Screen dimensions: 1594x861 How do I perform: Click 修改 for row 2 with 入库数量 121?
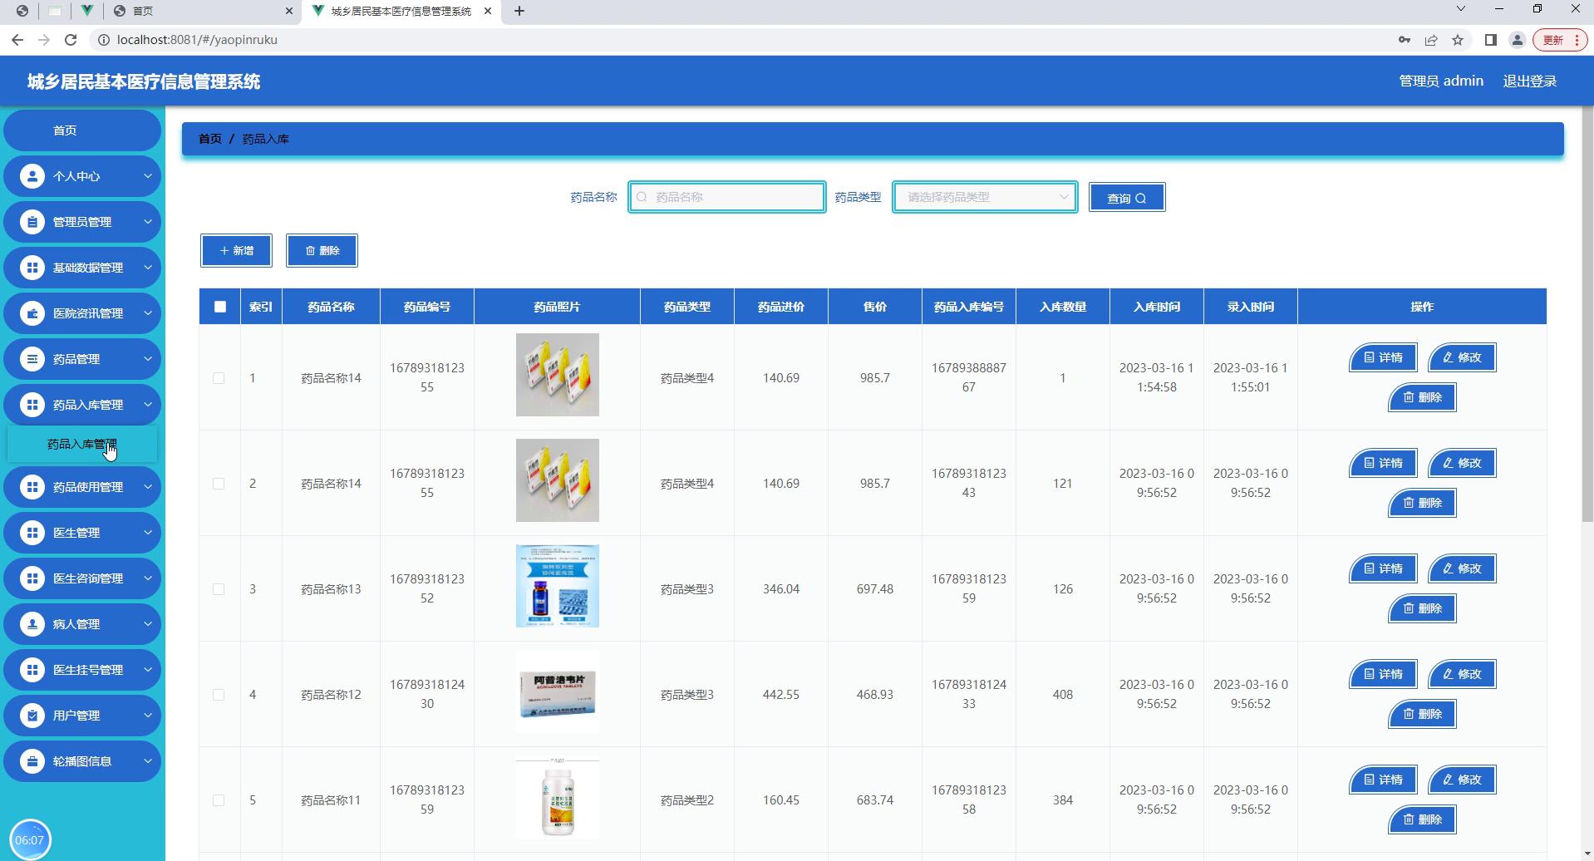click(1462, 463)
